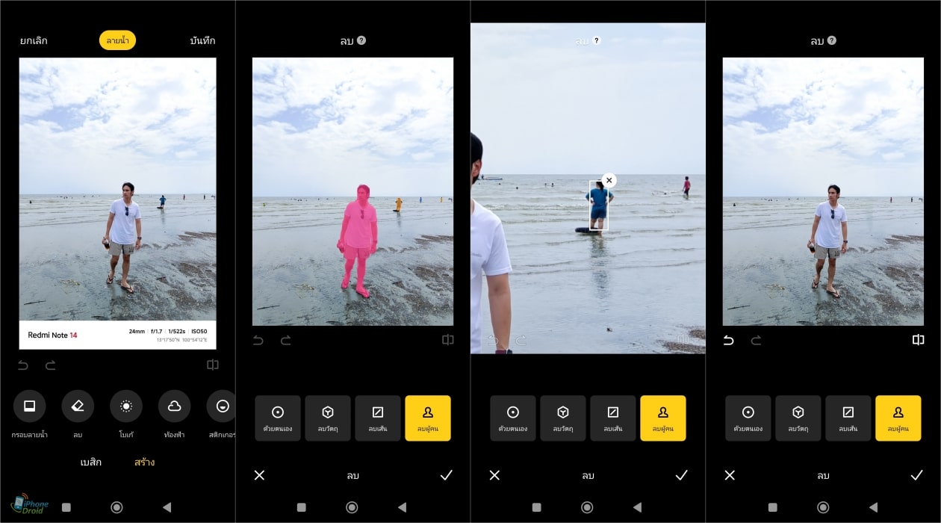
Task: Select ด้วยตนเอง on the result screen
Action: click(748, 418)
